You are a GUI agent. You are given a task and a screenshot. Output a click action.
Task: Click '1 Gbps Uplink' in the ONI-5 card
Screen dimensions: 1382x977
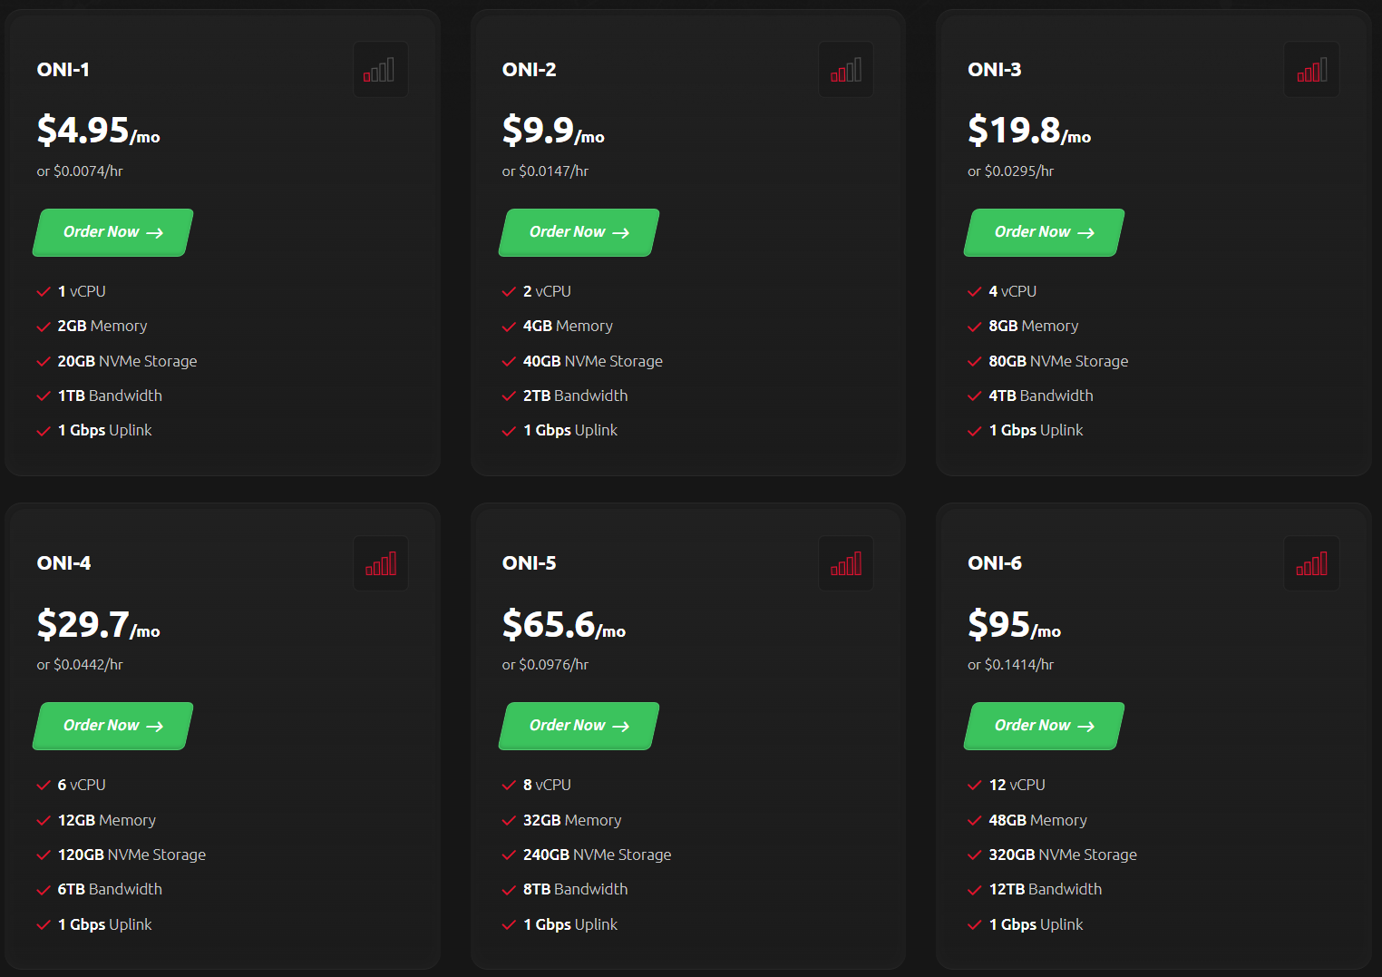click(570, 925)
